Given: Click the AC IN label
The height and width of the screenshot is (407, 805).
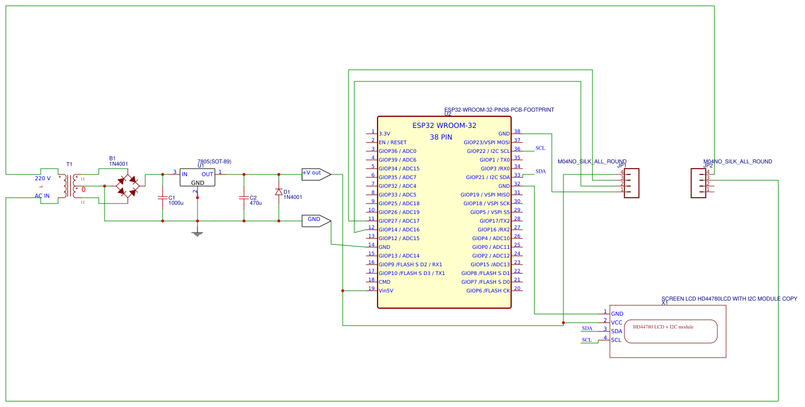Looking at the screenshot, I should click(x=42, y=196).
